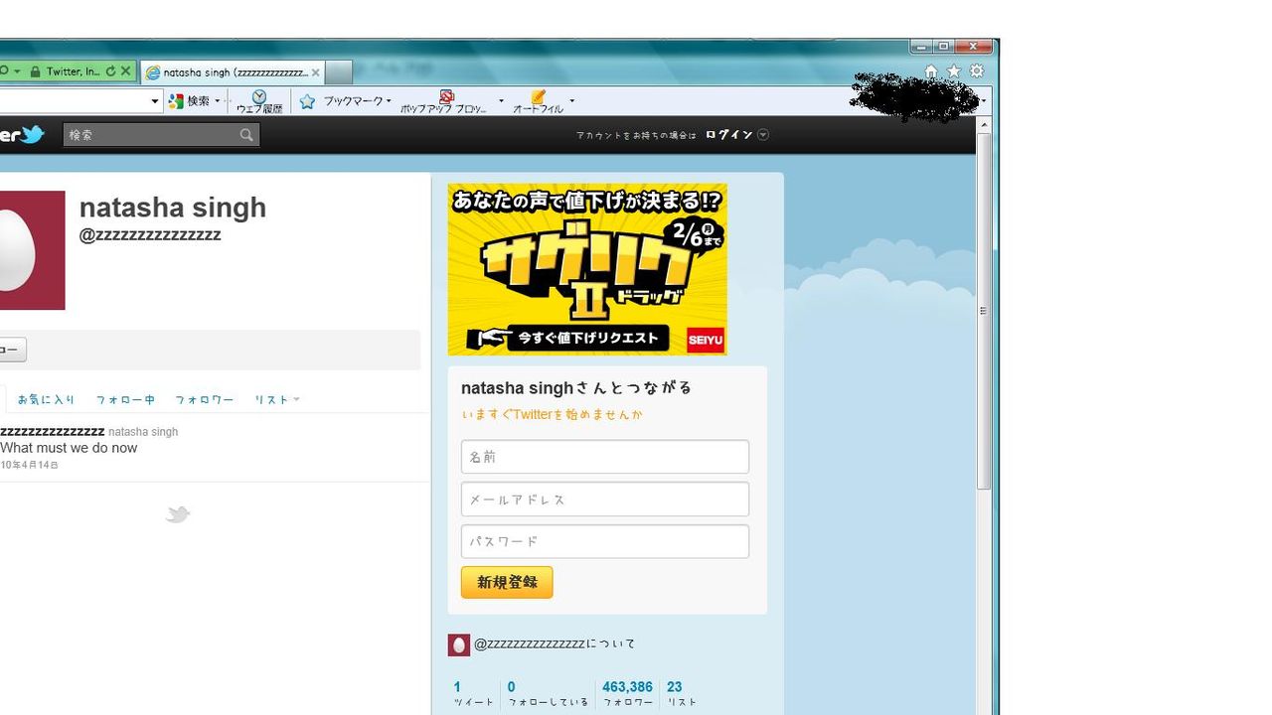This screenshot has width=1272, height=715.
Task: Click the "natasha singh" profile name heading
Action: pyautogui.click(x=173, y=208)
